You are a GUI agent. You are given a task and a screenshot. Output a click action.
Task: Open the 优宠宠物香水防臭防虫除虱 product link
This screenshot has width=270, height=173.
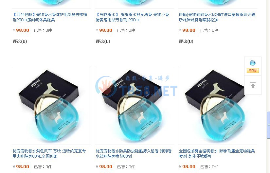click(134, 154)
